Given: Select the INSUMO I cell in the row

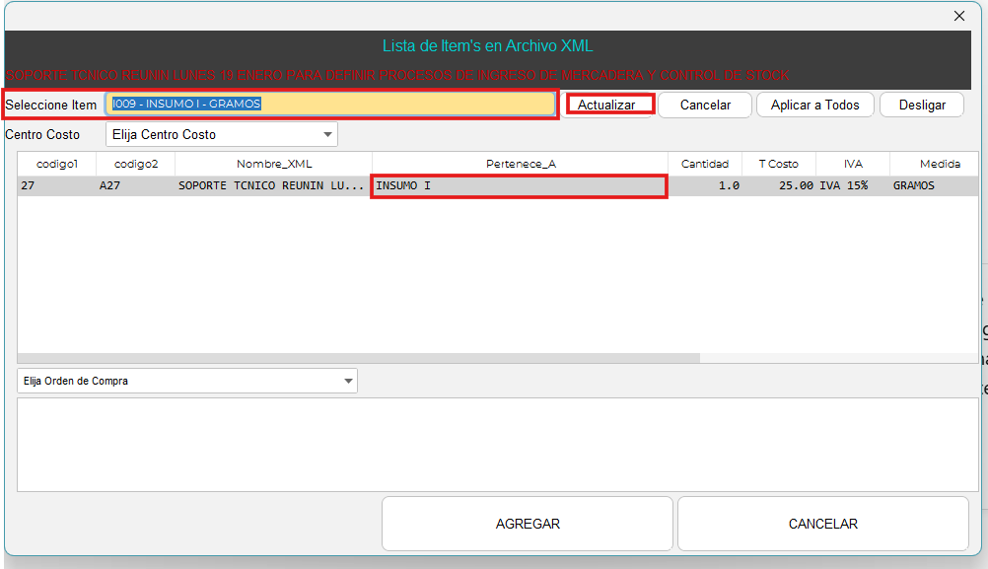Looking at the screenshot, I should tap(519, 185).
